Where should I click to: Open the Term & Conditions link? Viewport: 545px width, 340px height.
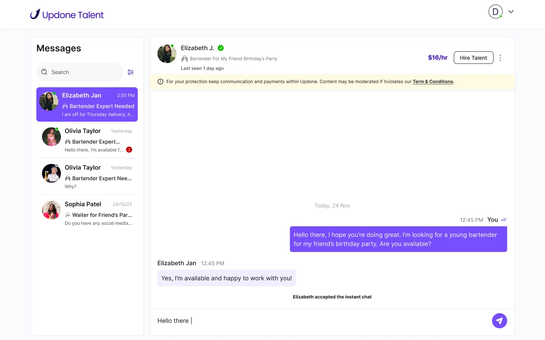(x=433, y=82)
